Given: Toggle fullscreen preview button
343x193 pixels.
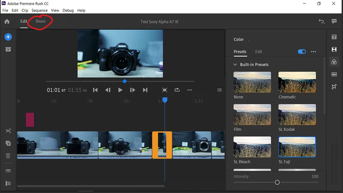Looking at the screenshot, I should pos(165,90).
